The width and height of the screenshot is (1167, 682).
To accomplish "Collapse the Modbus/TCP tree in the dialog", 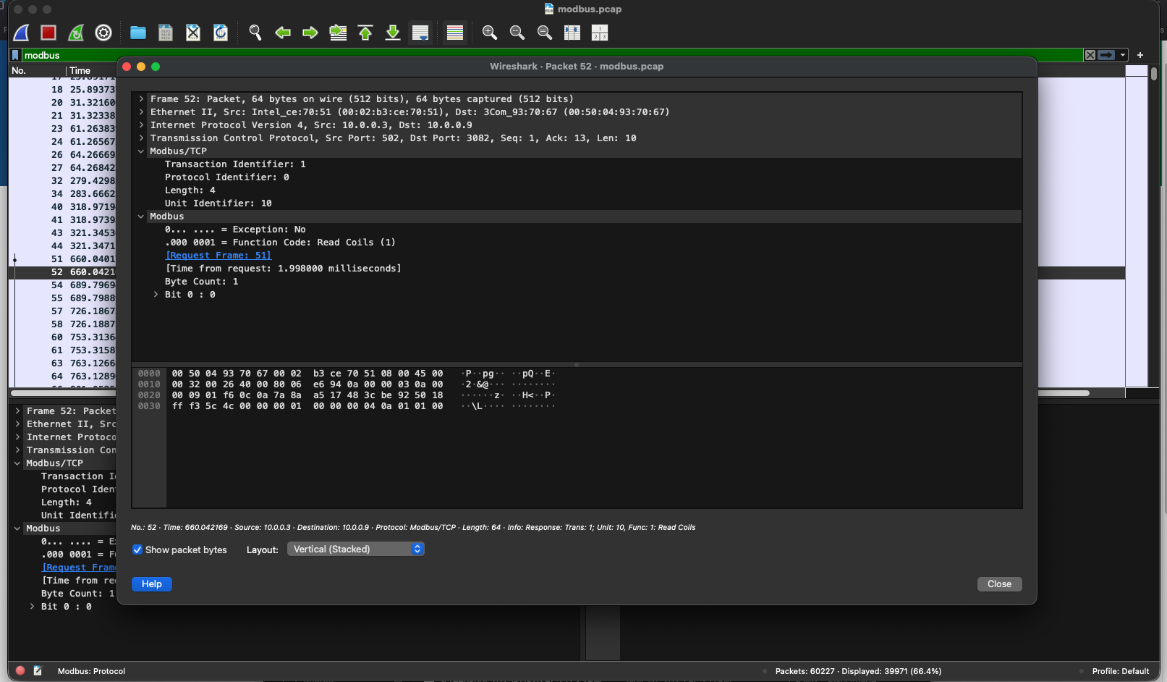I will point(141,151).
